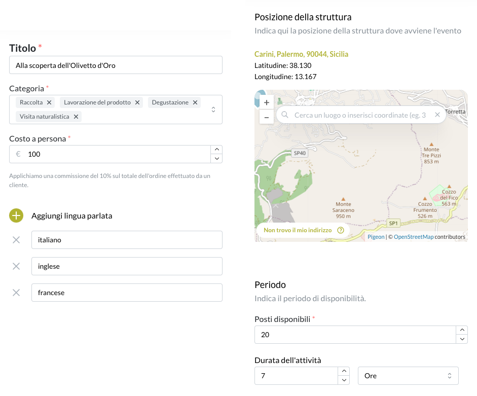
Task: Open the OpenStreetMap link
Action: (414, 237)
